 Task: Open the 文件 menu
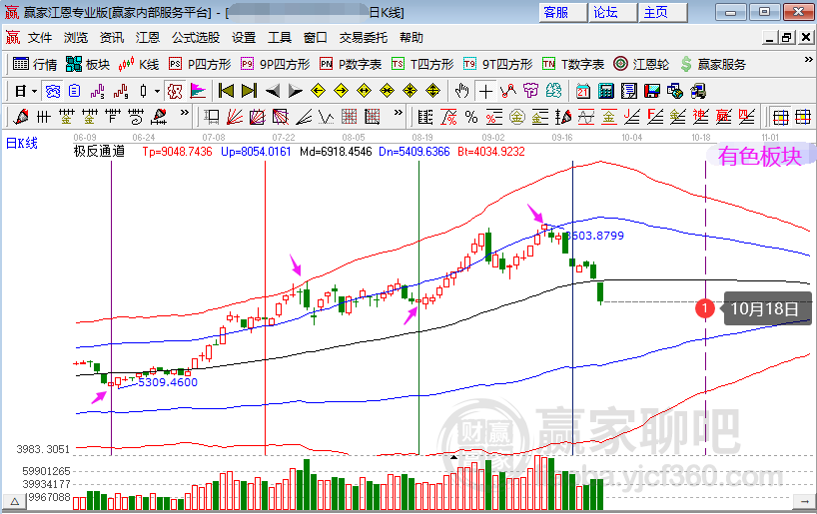point(40,38)
